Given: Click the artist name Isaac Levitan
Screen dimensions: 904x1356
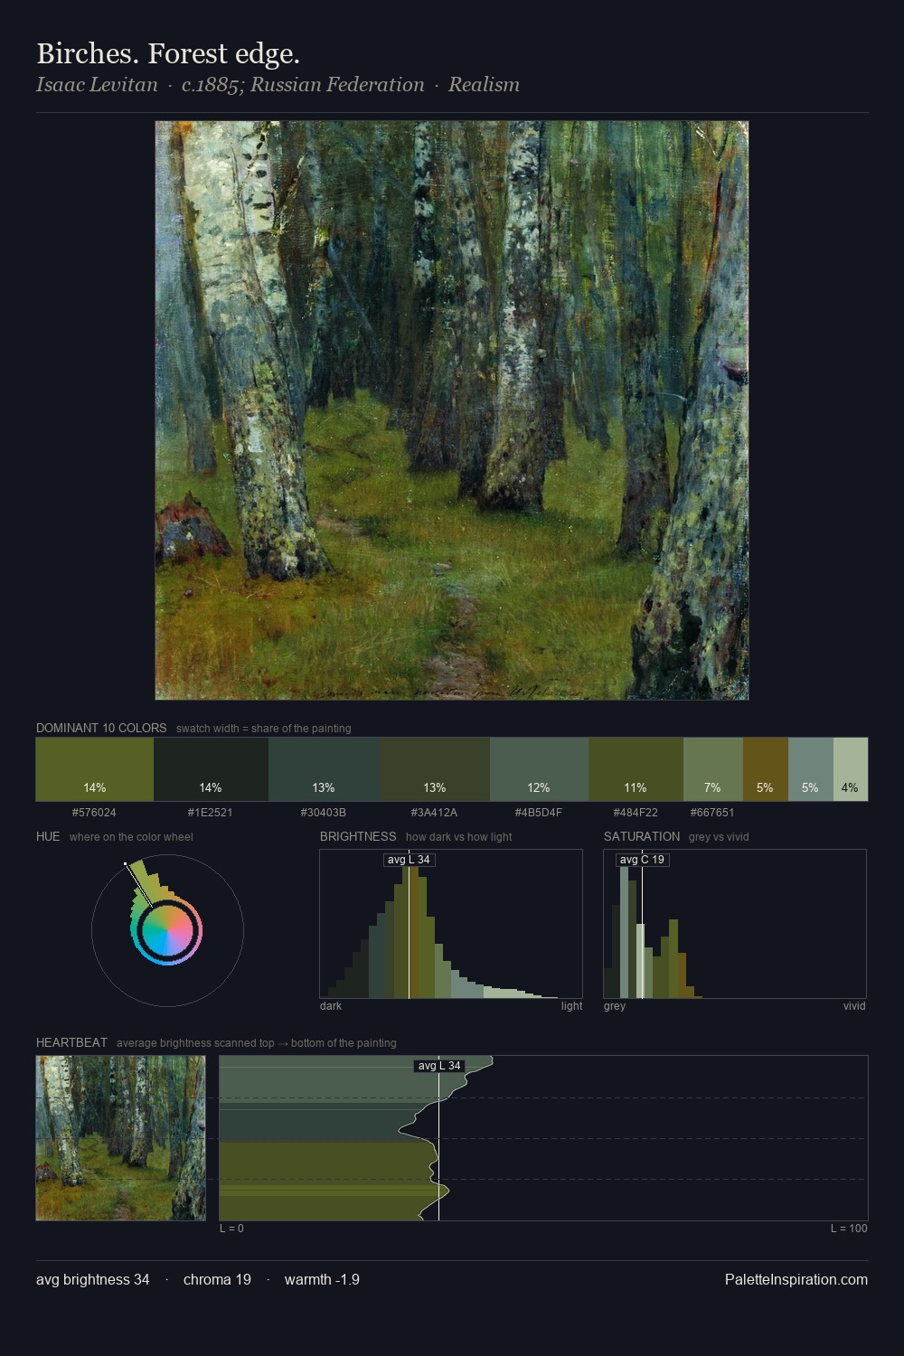Looking at the screenshot, I should (x=97, y=85).
